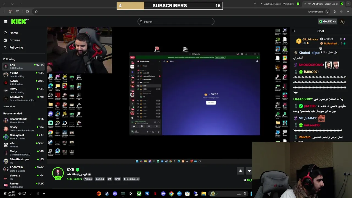Collapse the chat panel with arrow icon
The height and width of the screenshot is (198, 352).
coord(293,31)
